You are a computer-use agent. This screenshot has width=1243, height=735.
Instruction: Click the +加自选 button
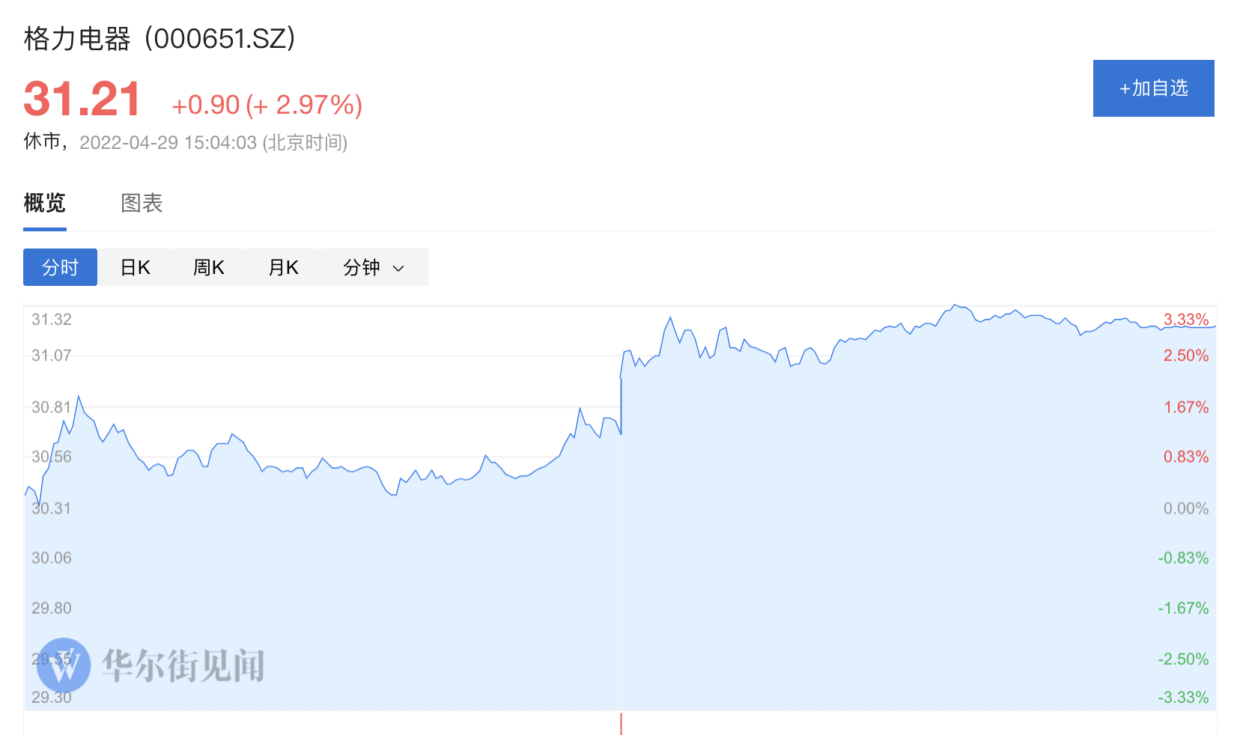point(1153,88)
